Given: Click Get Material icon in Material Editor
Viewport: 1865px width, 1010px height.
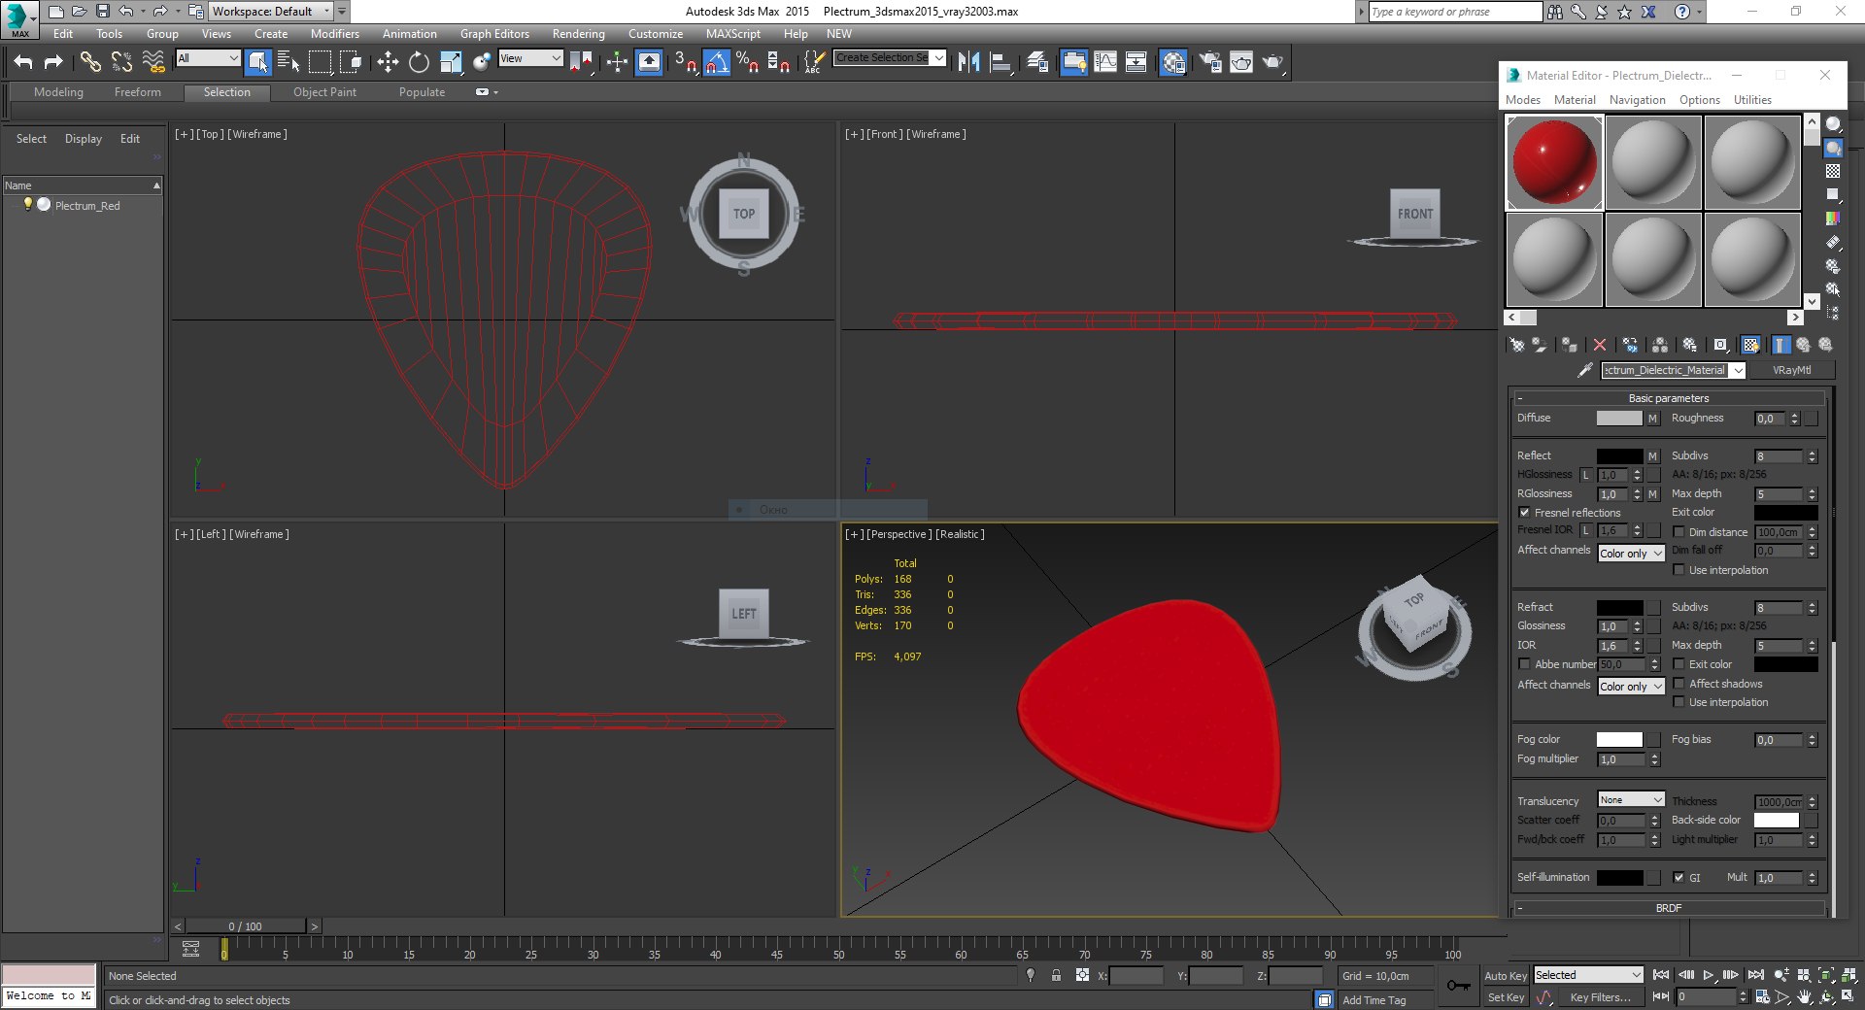Looking at the screenshot, I should [x=1516, y=345].
